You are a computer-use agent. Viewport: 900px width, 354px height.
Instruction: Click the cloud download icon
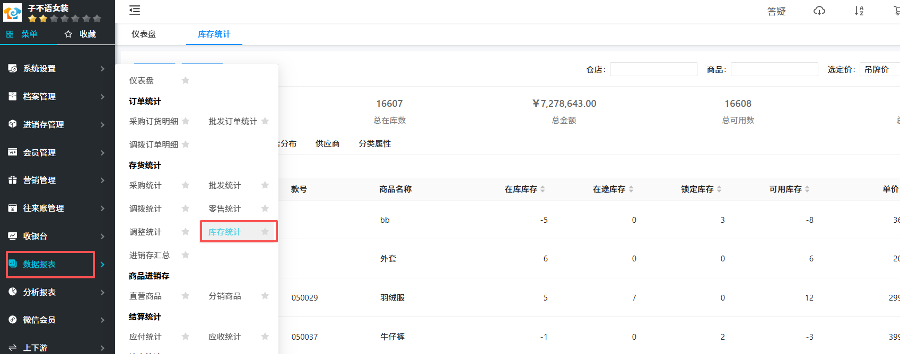tap(819, 11)
